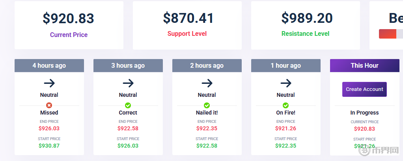Select the This Hour header
Image resolution: width=403 pixels, height=161 pixels.
pyautogui.click(x=365, y=66)
